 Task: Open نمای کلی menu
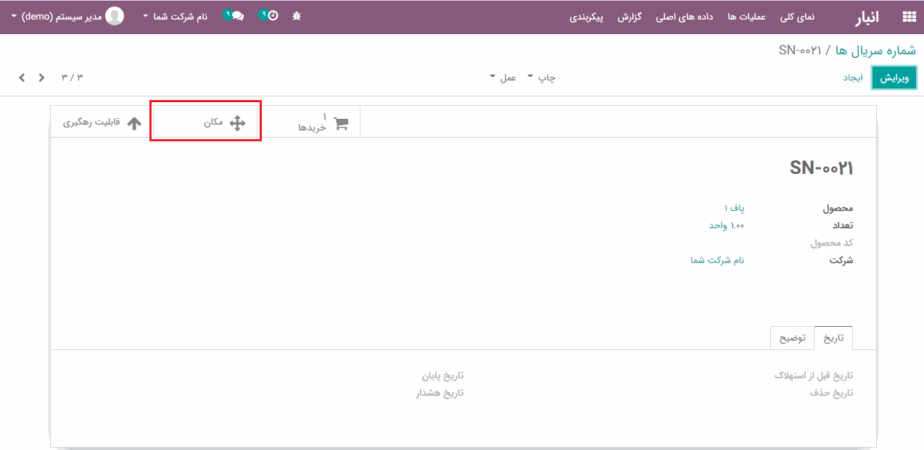click(x=797, y=17)
